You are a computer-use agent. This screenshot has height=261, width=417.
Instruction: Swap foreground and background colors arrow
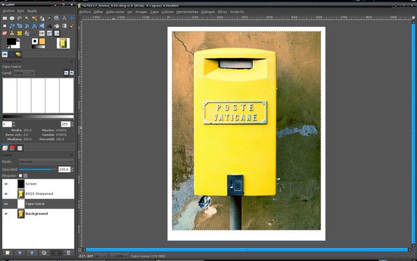click(x=18, y=39)
